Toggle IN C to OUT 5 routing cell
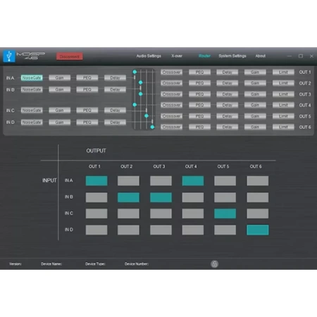The width and height of the screenshot is (317, 317). point(225,213)
